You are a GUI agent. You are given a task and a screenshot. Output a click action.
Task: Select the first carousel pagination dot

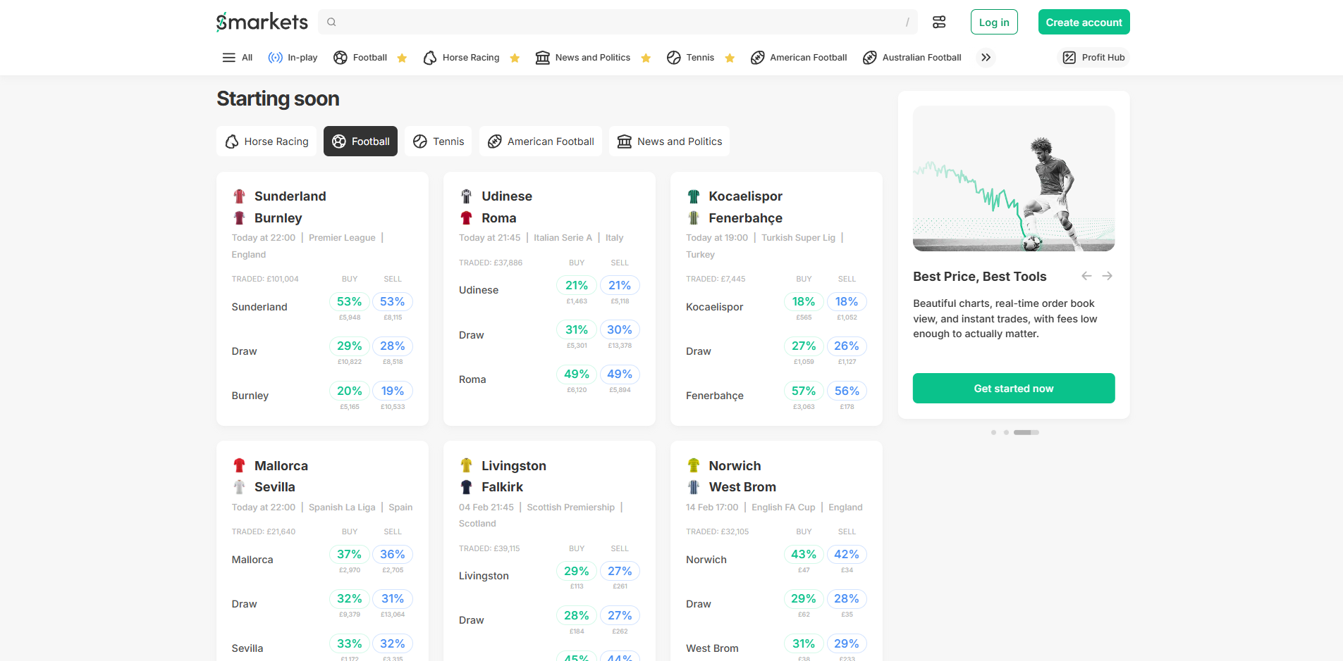[994, 432]
